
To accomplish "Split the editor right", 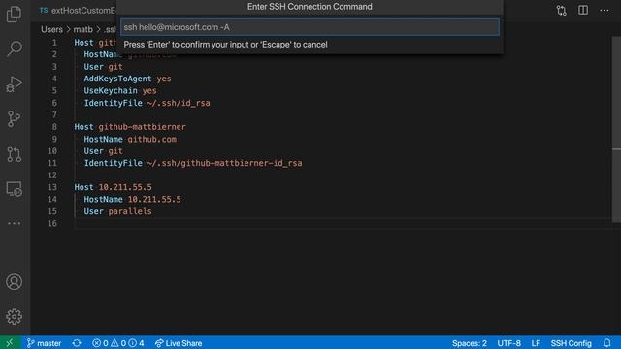I will (x=583, y=11).
